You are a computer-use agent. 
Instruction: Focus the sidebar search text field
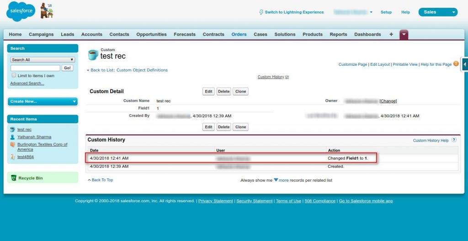point(35,68)
